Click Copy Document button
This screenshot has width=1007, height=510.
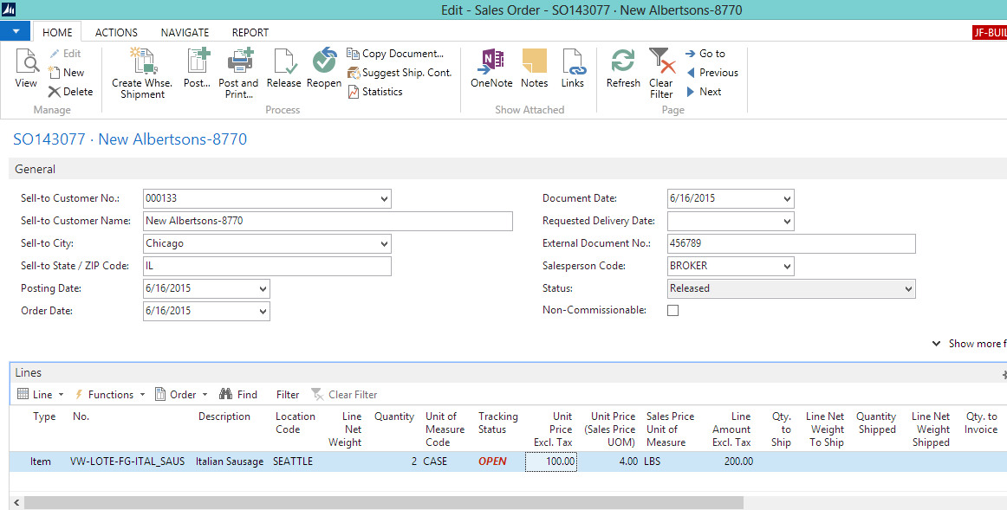395,54
